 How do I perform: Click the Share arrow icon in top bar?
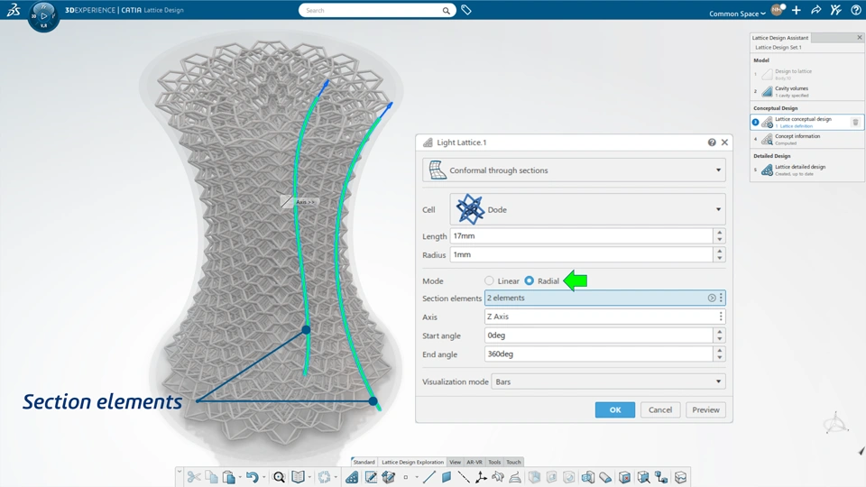815,10
